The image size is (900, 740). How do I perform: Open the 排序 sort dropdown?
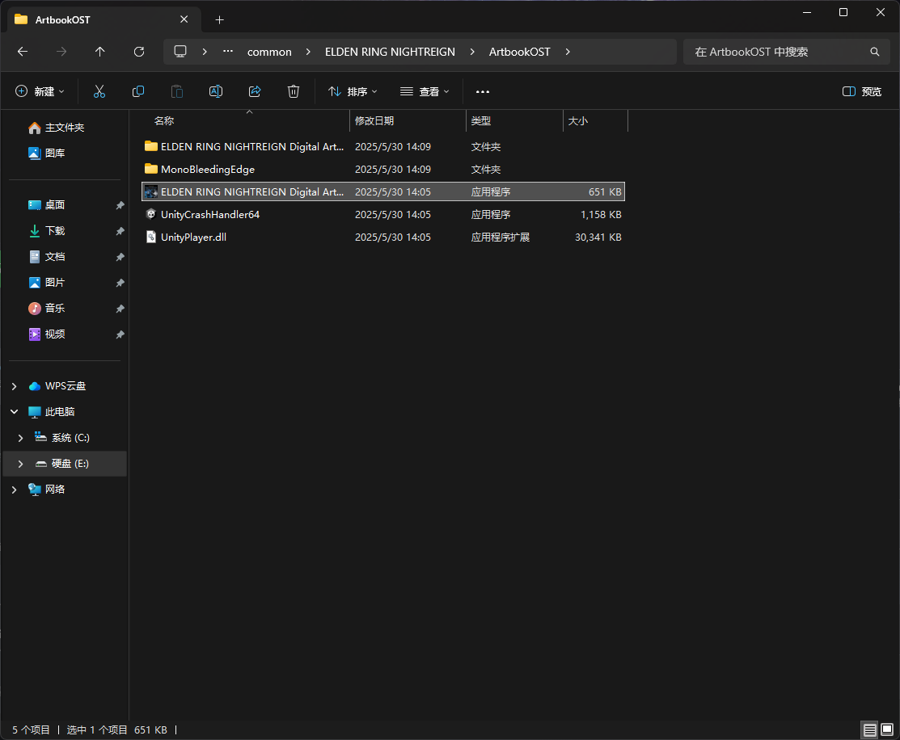[353, 92]
